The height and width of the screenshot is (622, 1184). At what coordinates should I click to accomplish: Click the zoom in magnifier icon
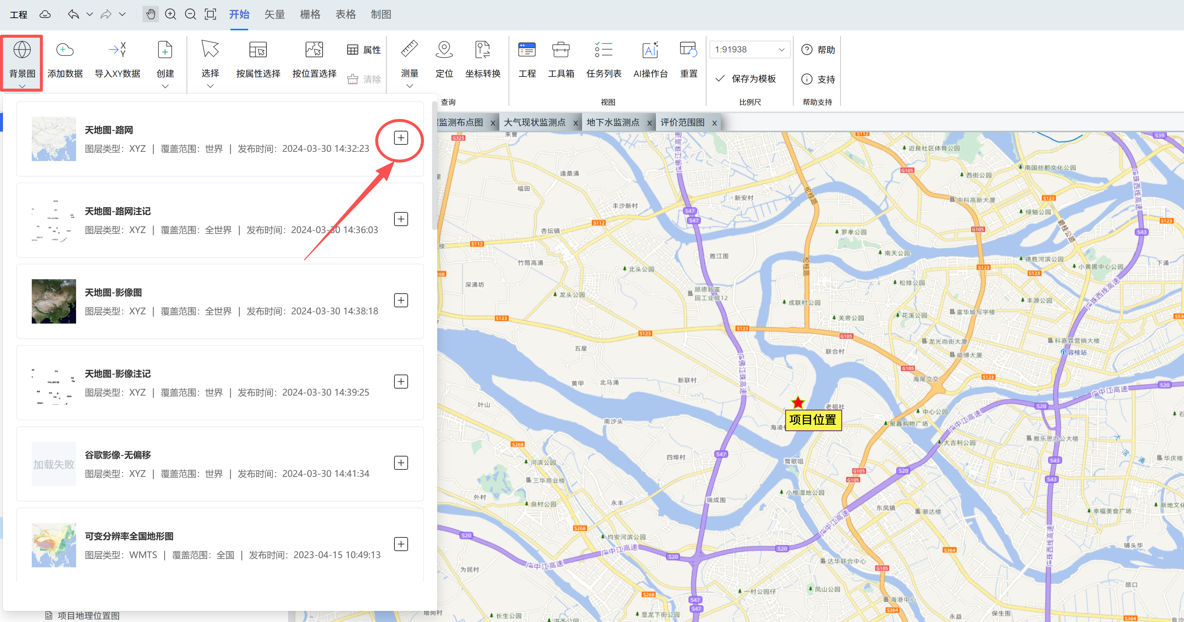171,14
